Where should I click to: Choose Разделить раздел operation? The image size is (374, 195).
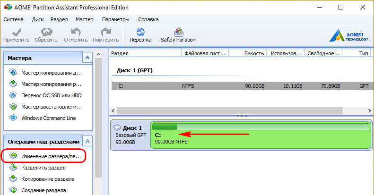coord(43,168)
